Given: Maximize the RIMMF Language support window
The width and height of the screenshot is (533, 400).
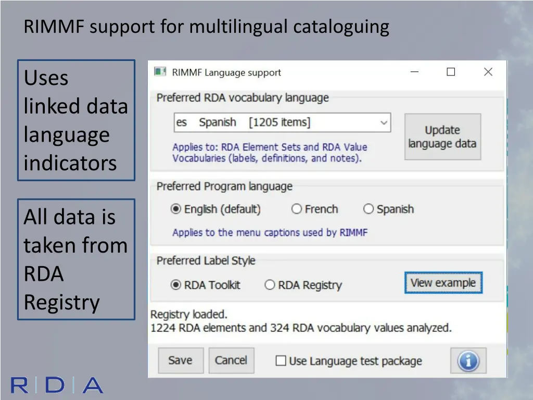Looking at the screenshot, I should 451,72.
